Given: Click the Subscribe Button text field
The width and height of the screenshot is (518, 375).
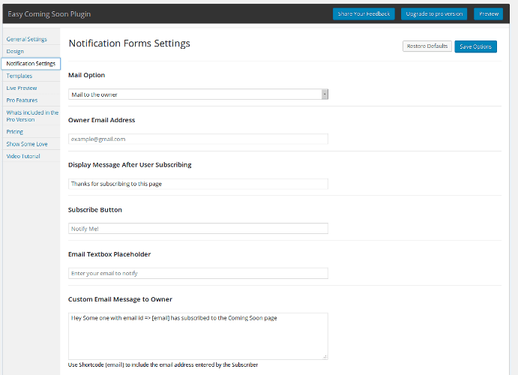Looking at the screenshot, I should tap(198, 229).
